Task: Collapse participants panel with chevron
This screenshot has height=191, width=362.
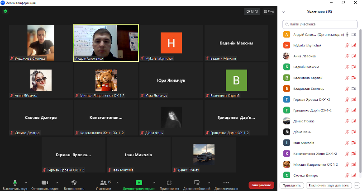Action: (x=284, y=12)
